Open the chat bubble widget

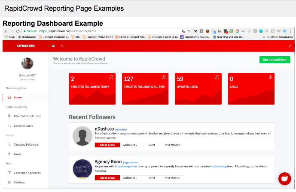point(284,179)
